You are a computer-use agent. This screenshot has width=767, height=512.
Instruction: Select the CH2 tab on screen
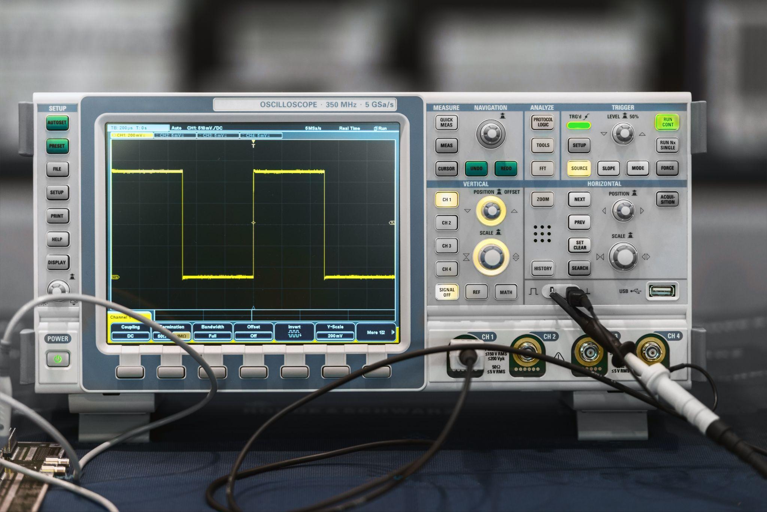click(x=175, y=135)
